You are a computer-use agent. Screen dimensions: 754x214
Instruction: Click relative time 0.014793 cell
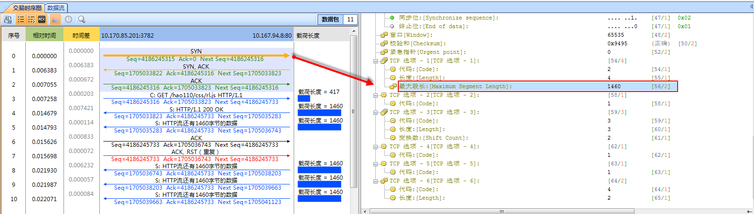click(44, 127)
